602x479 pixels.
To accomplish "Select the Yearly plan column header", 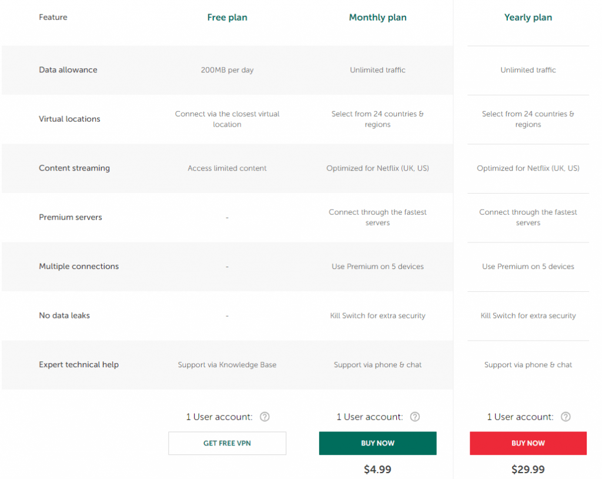I will [x=529, y=17].
